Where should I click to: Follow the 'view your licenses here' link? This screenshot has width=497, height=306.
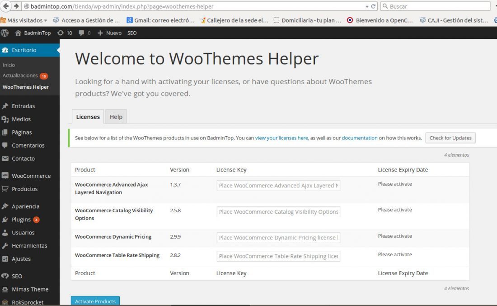coord(281,138)
